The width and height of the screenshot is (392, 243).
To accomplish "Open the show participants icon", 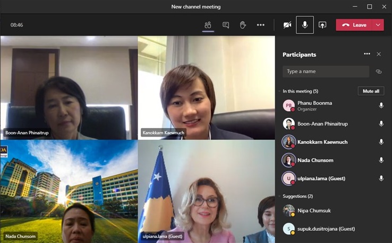I will (208, 25).
